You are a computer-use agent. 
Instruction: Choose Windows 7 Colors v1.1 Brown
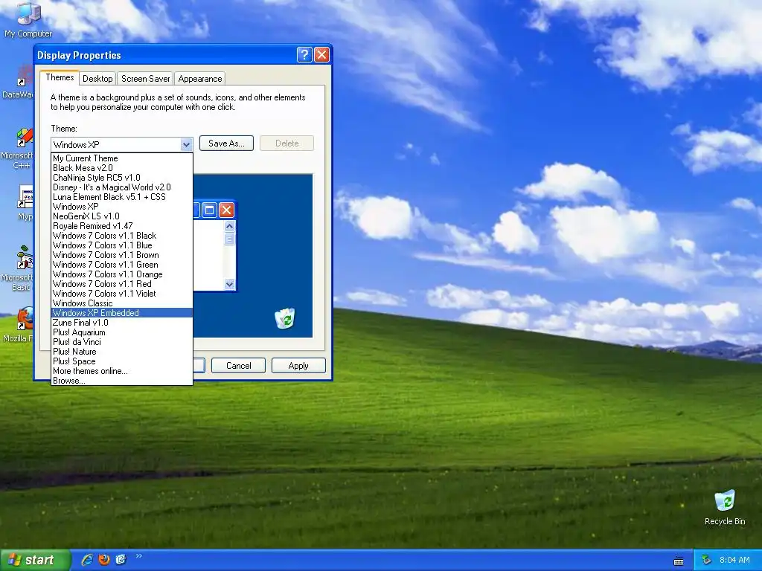coord(122,256)
